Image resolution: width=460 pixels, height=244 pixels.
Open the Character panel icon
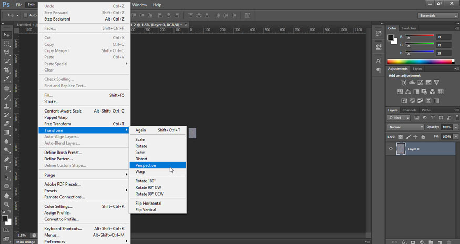click(379, 61)
